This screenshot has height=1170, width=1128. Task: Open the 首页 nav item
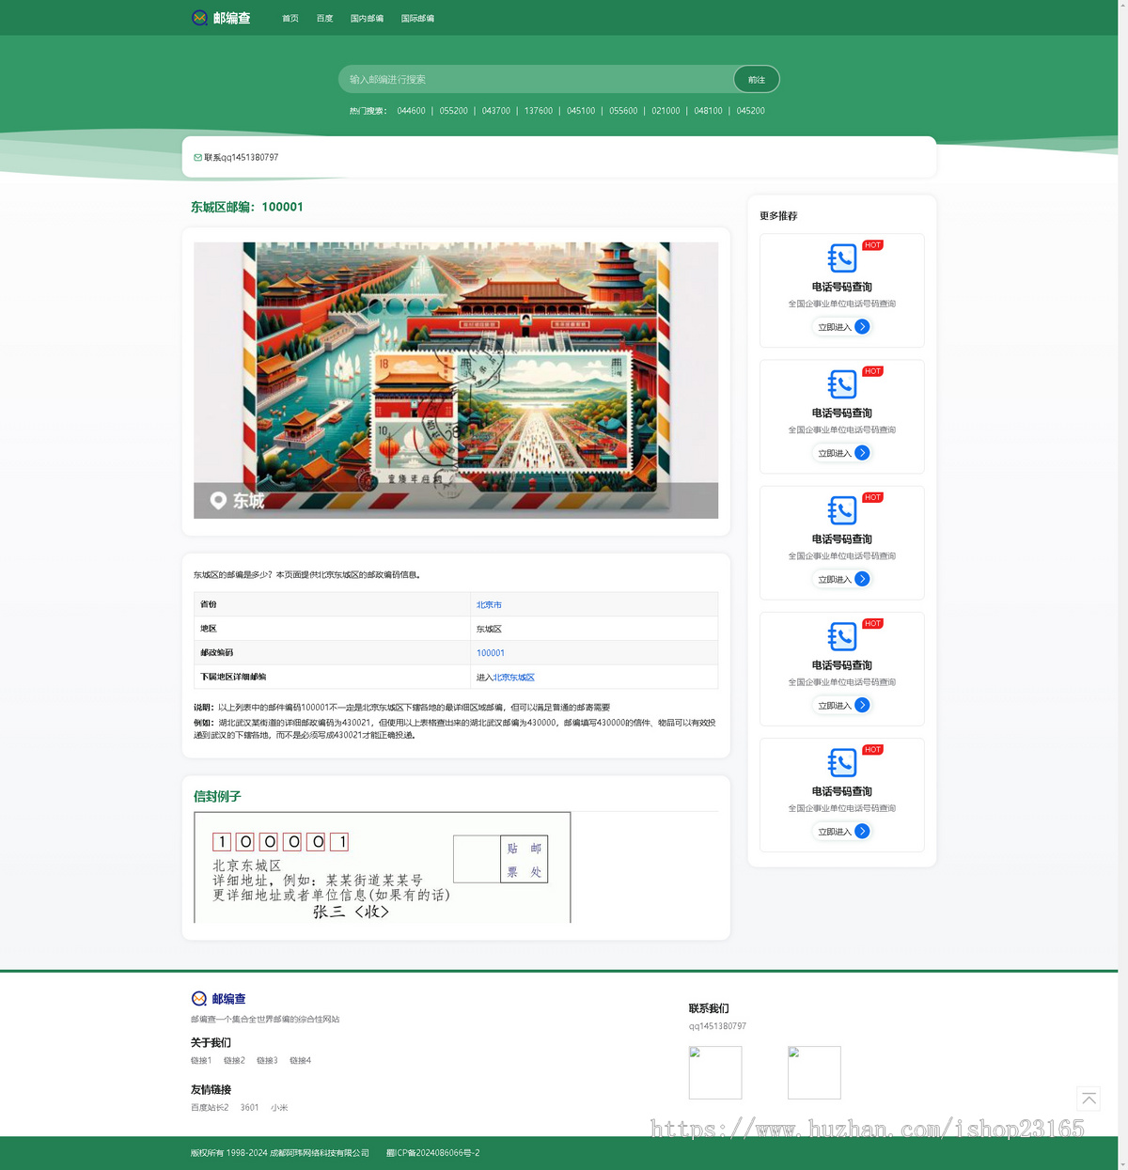(290, 18)
